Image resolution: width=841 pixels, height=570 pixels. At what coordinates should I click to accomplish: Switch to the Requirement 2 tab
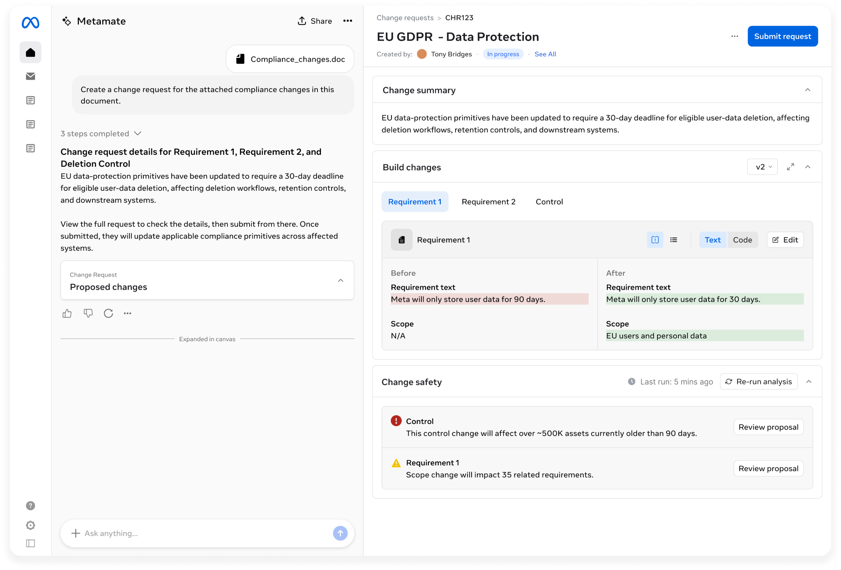[x=488, y=201]
